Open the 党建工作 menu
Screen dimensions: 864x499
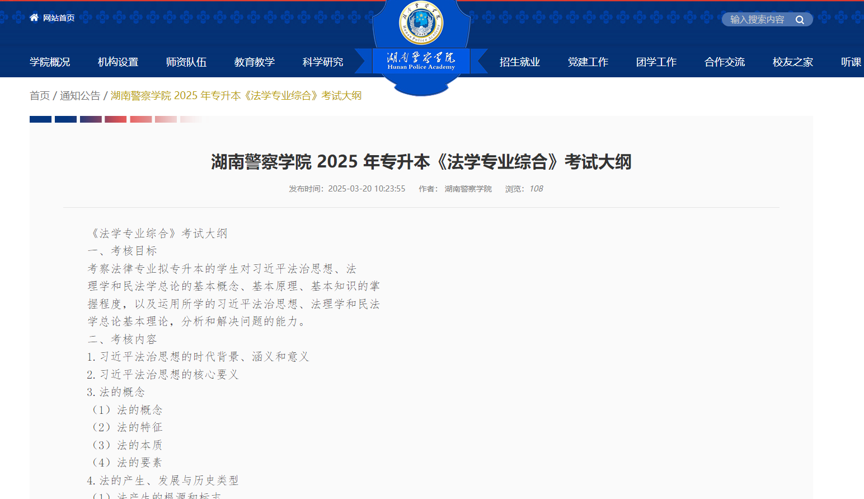pyautogui.click(x=588, y=62)
